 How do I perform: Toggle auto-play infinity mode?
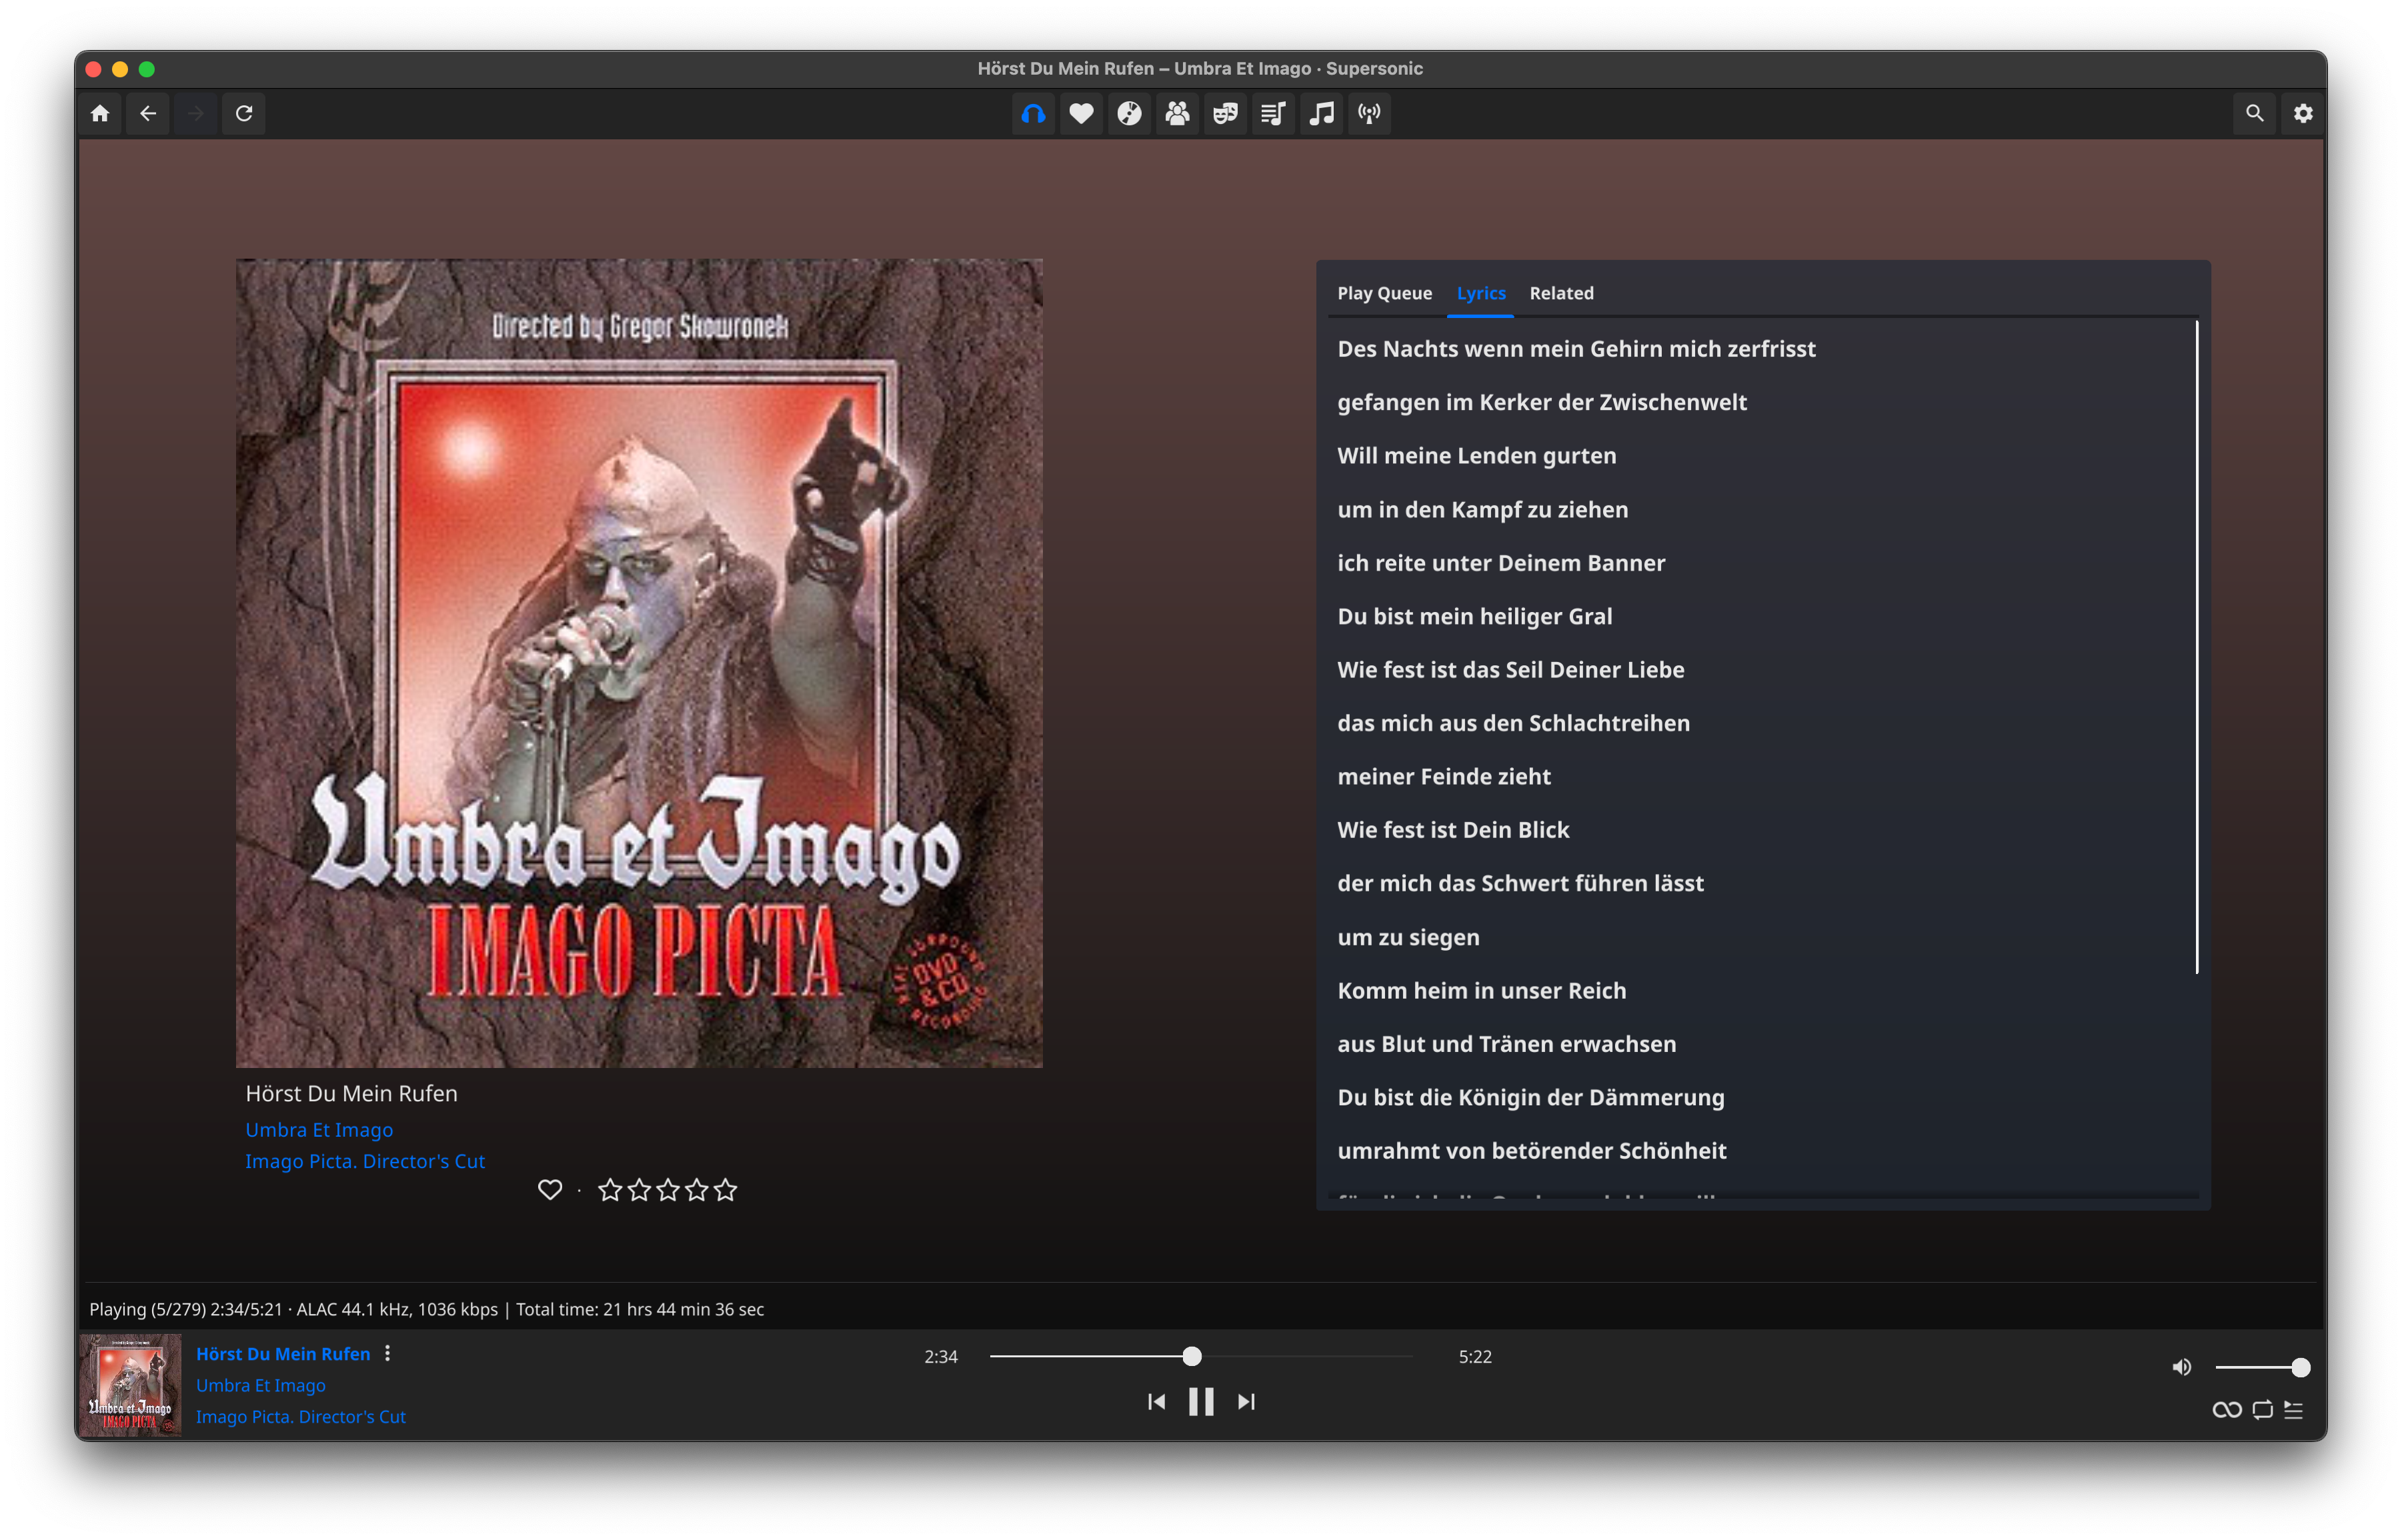(2226, 1410)
